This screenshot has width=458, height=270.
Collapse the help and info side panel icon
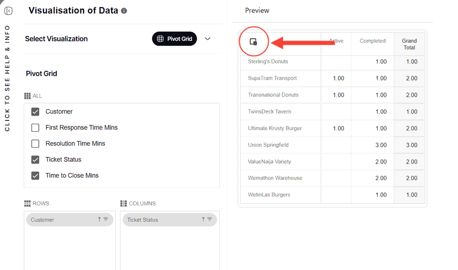(x=8, y=11)
